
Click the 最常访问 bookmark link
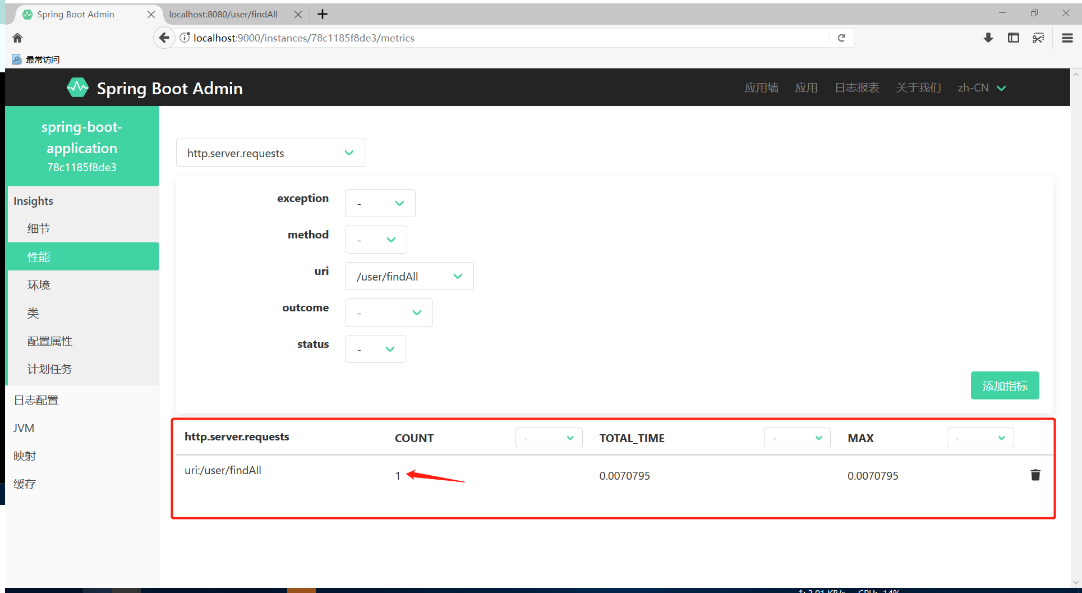point(42,59)
